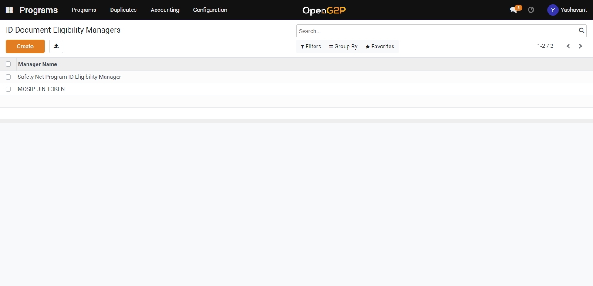593x286 pixels.
Task: Focus the Search input field
Action: [x=436, y=31]
